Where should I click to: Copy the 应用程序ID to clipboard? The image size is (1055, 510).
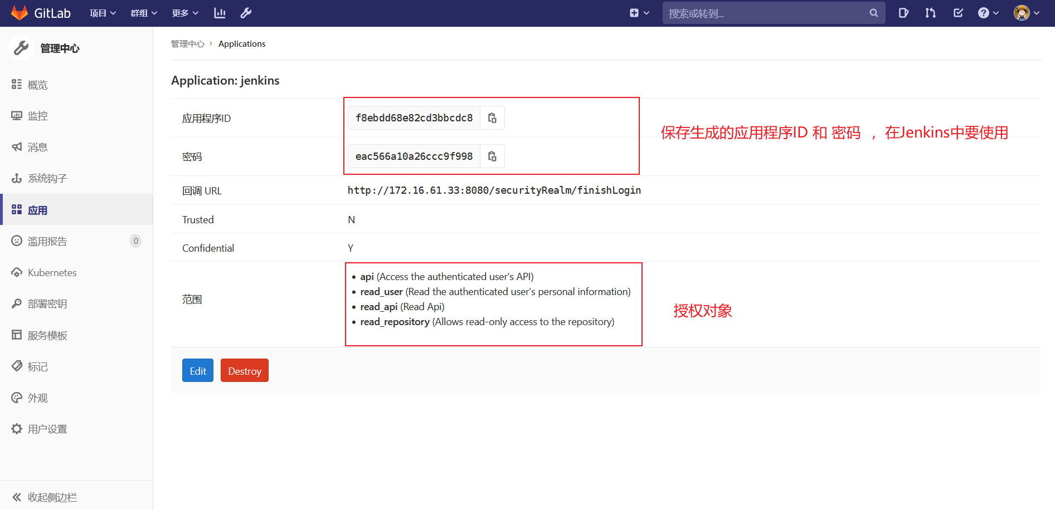tap(492, 118)
